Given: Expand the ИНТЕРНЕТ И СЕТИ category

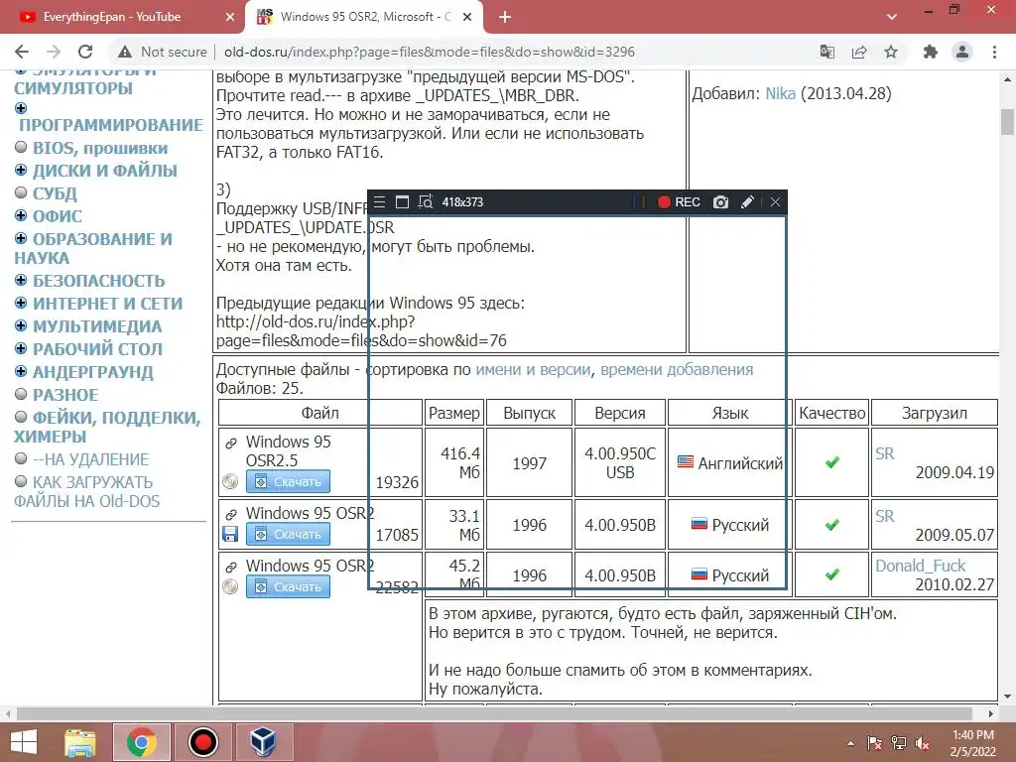Looking at the screenshot, I should pyautogui.click(x=21, y=303).
